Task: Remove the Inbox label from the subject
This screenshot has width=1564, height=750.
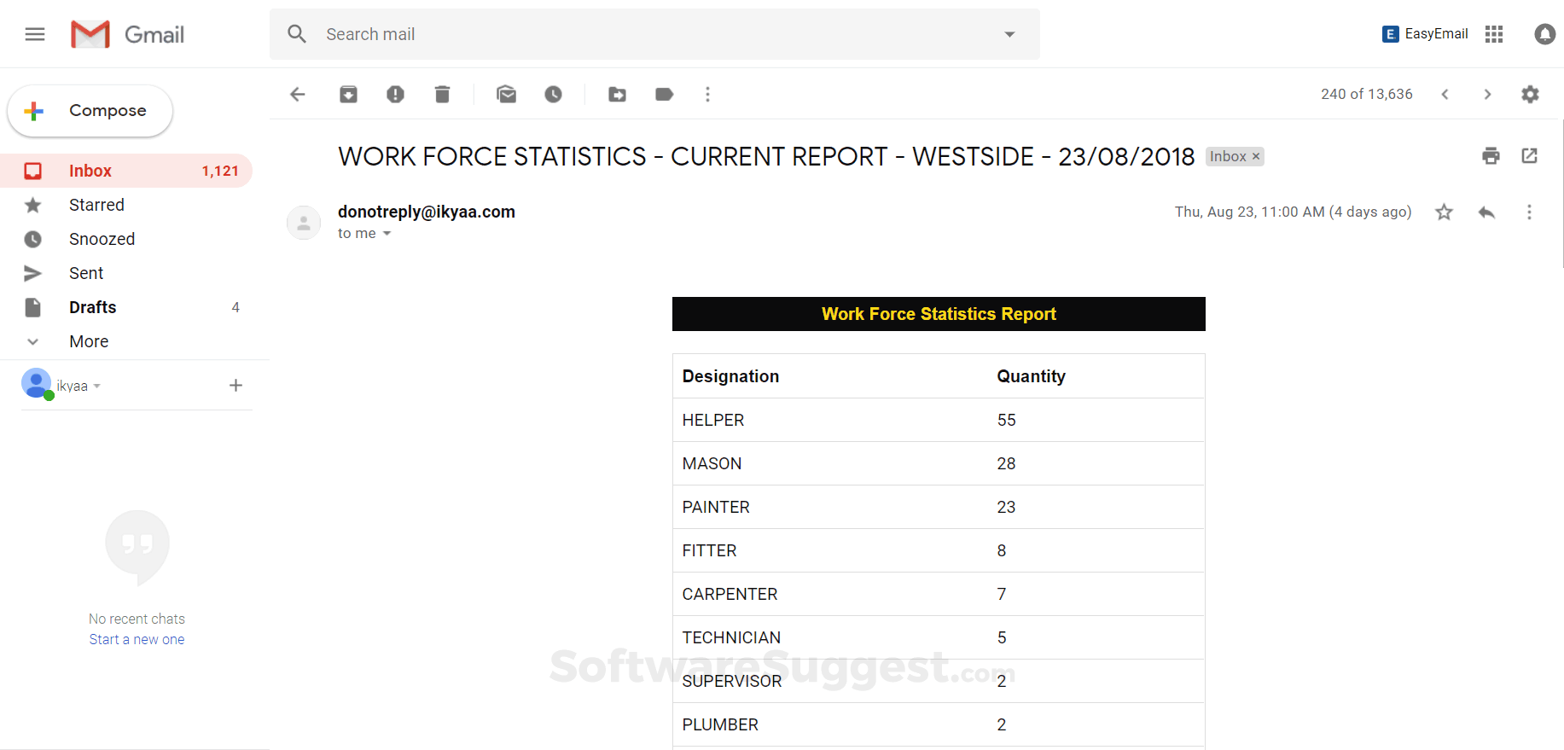Action: click(x=1256, y=157)
